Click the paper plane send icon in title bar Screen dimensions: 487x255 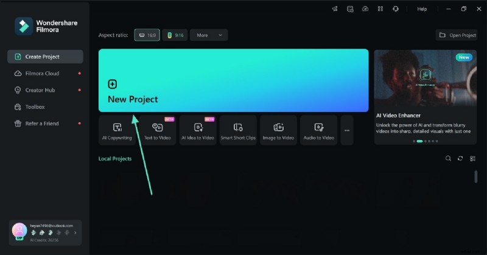click(x=335, y=9)
